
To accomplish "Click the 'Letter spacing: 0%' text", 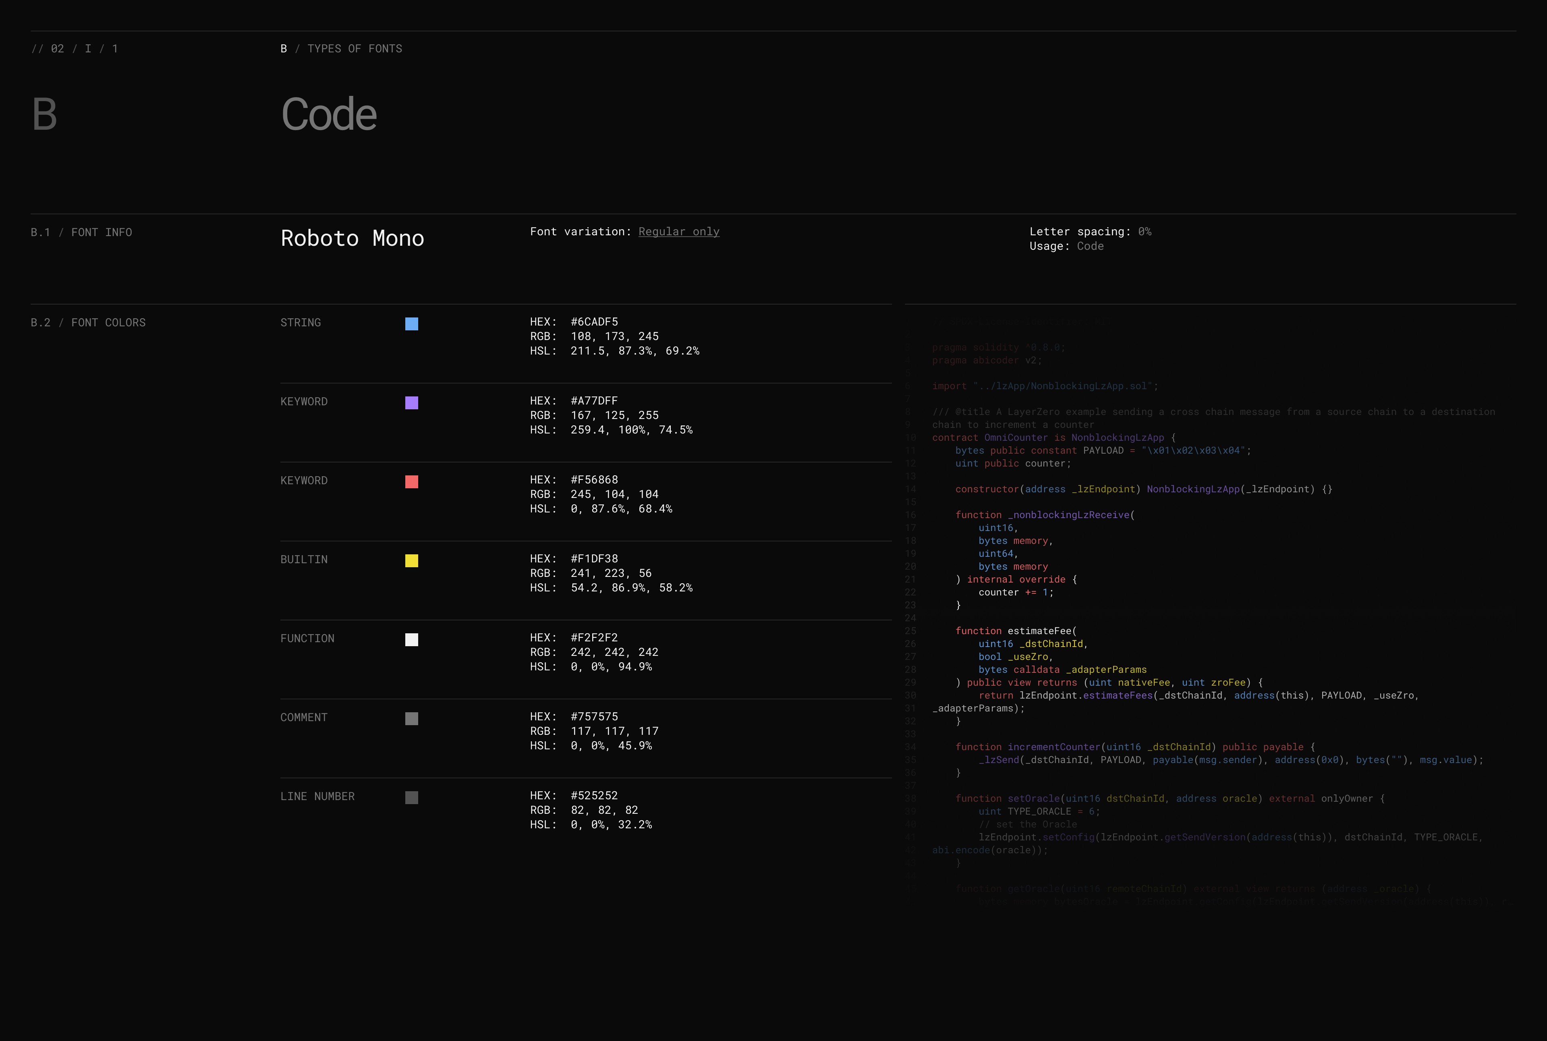I will (1089, 232).
